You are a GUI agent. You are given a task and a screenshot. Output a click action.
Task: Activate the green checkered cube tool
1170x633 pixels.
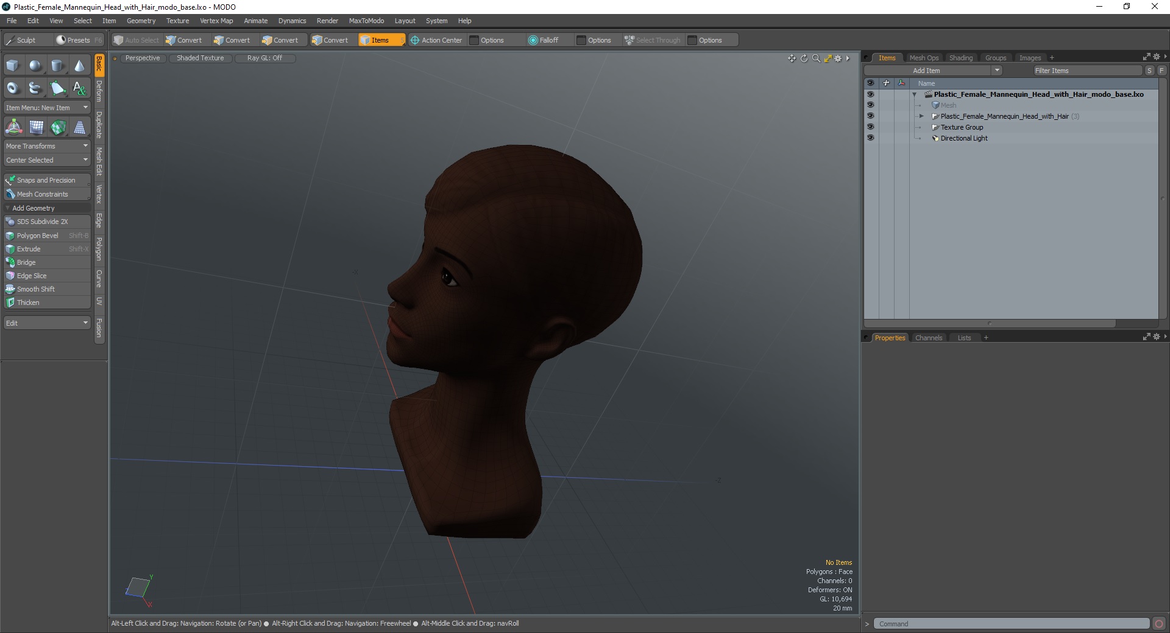(x=58, y=127)
